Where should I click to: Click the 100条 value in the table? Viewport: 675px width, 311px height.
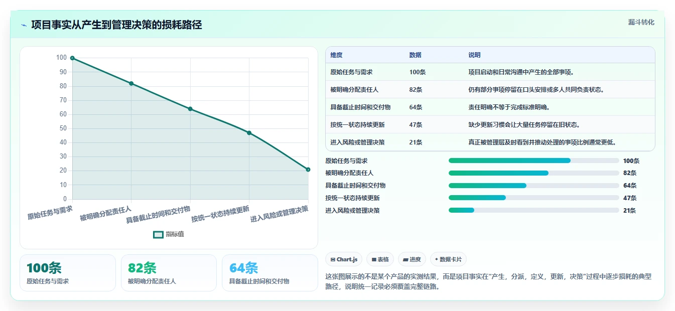pos(418,72)
